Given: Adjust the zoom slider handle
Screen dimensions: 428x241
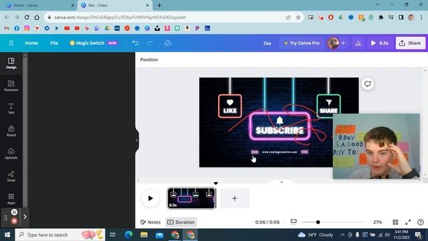Looking at the screenshot, I should [x=318, y=222].
